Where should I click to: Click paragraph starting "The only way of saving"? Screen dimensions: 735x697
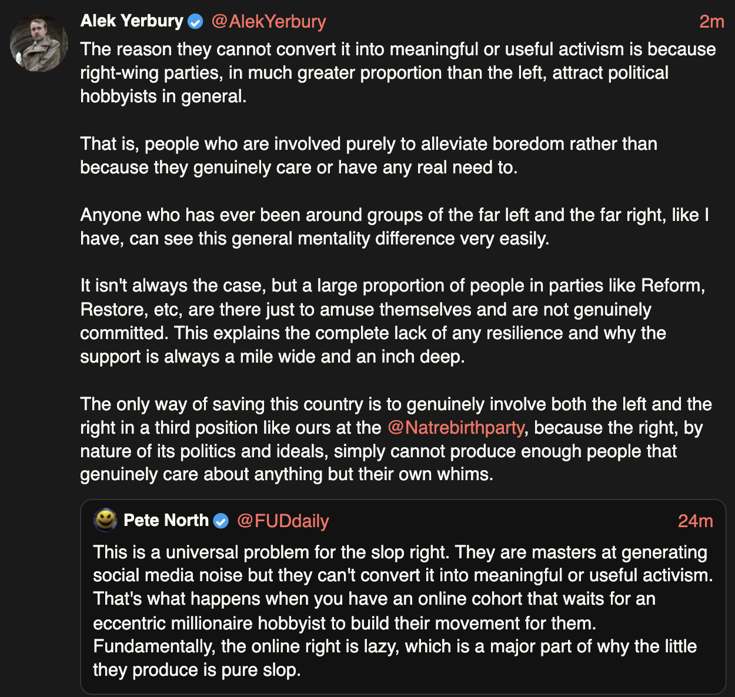coord(395,439)
